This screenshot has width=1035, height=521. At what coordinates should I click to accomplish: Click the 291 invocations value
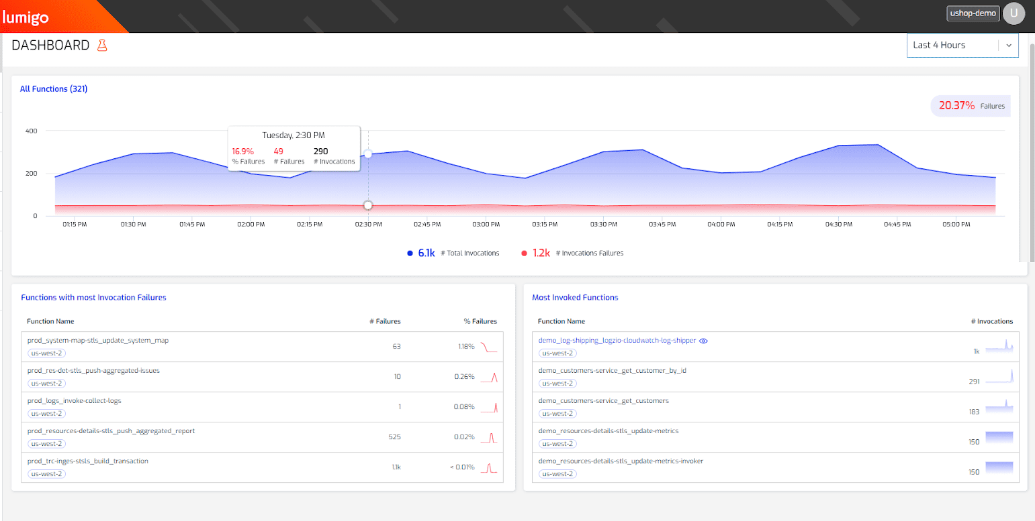tap(973, 382)
